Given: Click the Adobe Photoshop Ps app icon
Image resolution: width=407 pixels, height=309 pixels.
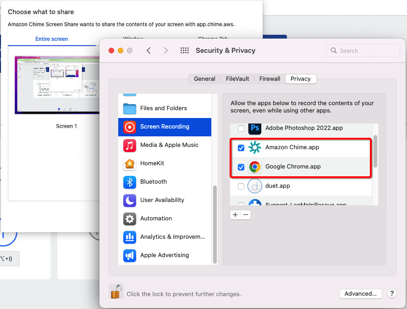Looking at the screenshot, I should point(255,128).
